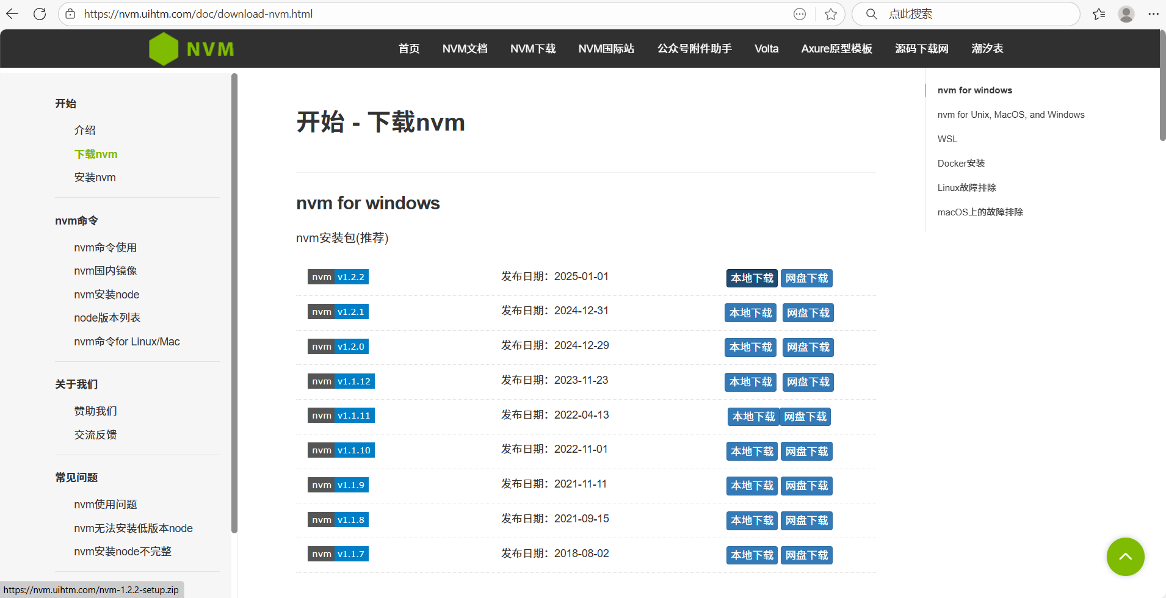Open nvm安装node sidebar link
This screenshot has width=1166, height=598.
[x=106, y=295]
